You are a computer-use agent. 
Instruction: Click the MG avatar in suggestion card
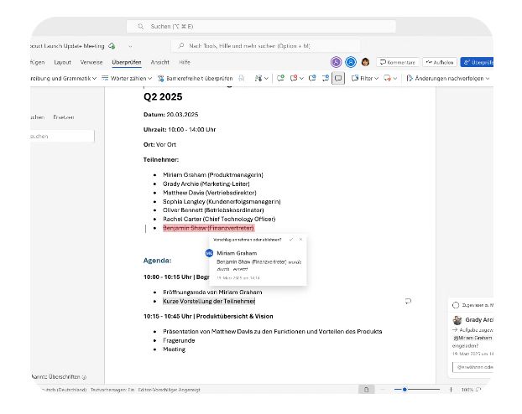coord(210,253)
